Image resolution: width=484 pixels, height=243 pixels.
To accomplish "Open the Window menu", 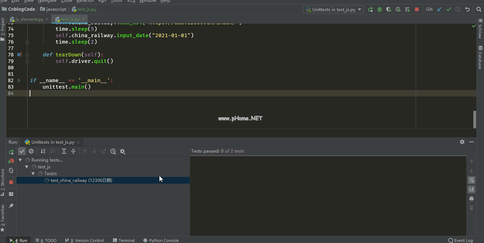I will click(148, 1).
